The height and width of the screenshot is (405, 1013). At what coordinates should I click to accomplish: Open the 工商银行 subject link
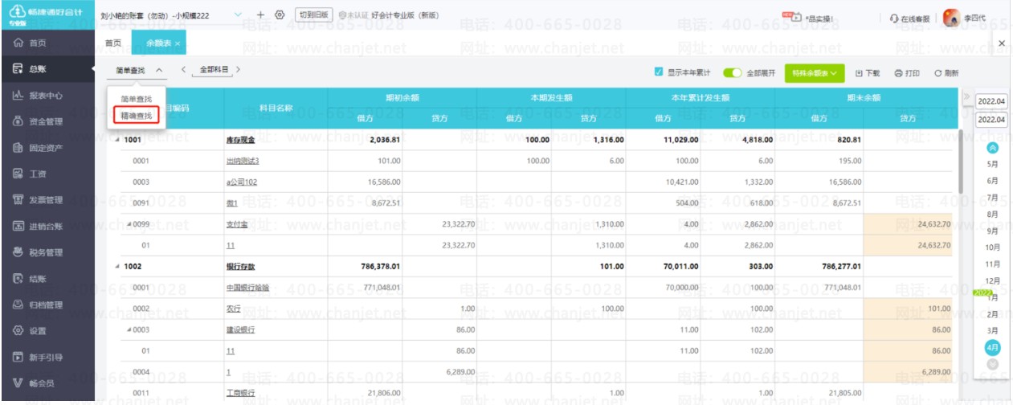pos(239,392)
